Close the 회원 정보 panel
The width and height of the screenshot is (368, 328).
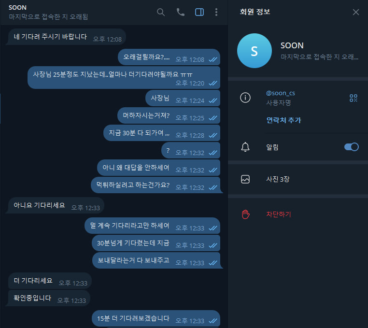(356, 12)
